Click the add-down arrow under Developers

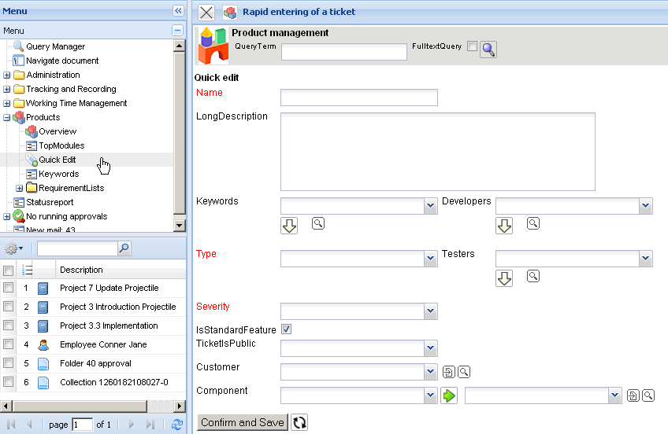504,226
